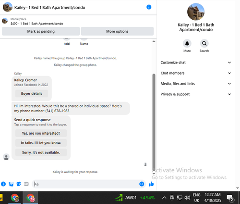Click the active Chrome profile taskbar icon
The height and width of the screenshot is (204, 240).
click(x=30, y=198)
